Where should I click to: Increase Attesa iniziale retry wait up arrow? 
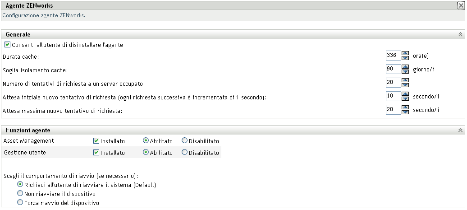click(x=405, y=94)
